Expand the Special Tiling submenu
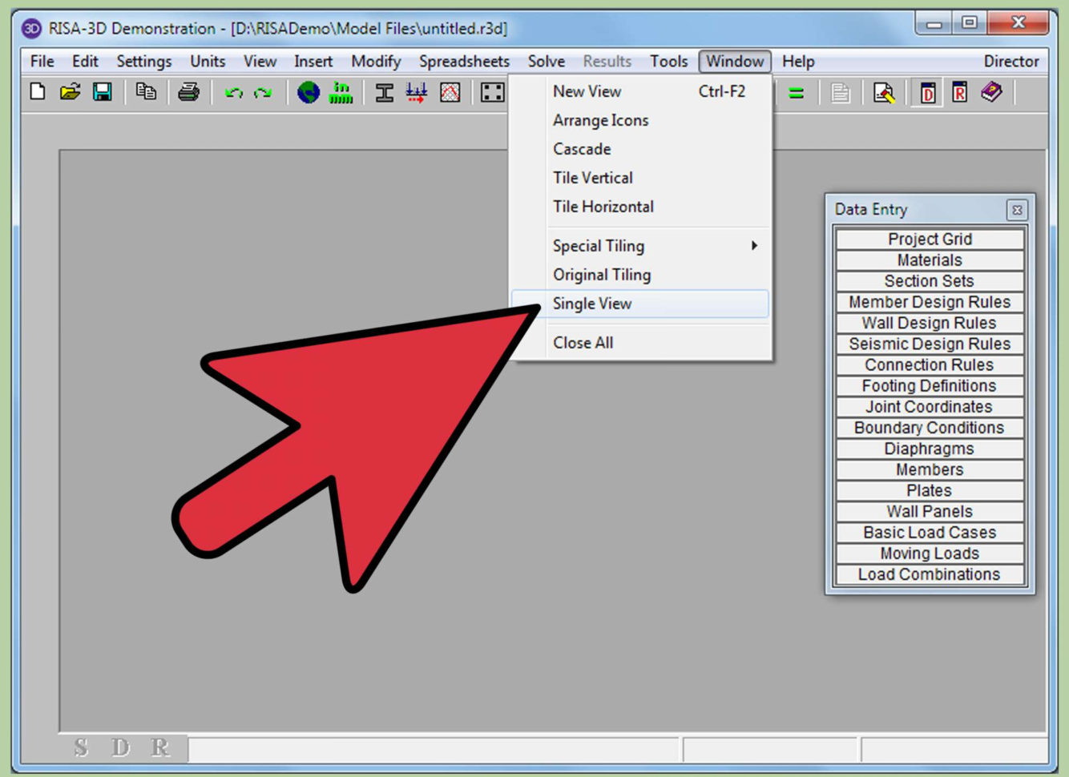The height and width of the screenshot is (777, 1069). tap(598, 246)
